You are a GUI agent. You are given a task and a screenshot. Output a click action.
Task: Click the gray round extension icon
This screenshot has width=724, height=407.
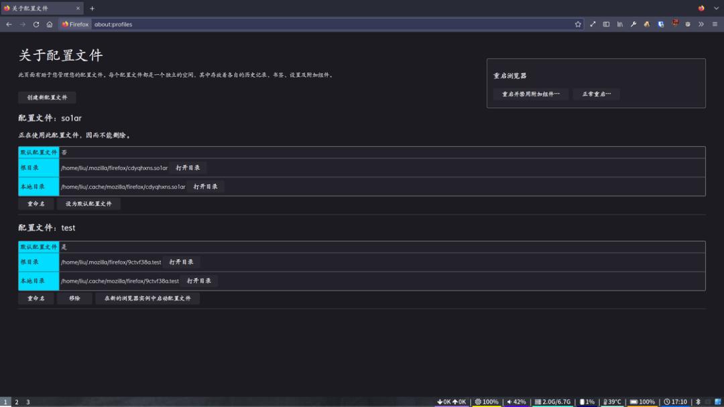(x=688, y=24)
